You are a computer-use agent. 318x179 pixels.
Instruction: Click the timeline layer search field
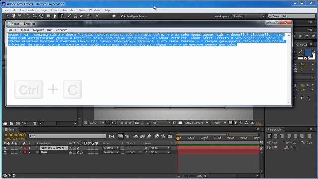click(x=68, y=136)
